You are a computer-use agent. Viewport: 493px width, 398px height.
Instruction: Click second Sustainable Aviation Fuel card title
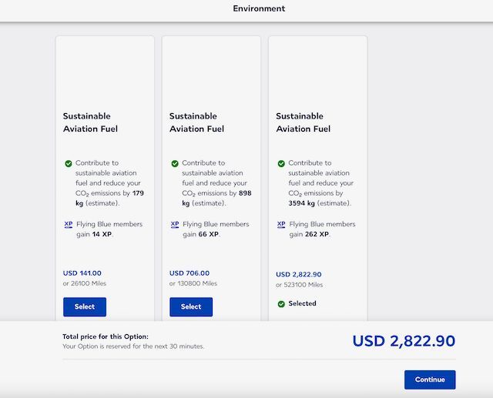pos(197,122)
